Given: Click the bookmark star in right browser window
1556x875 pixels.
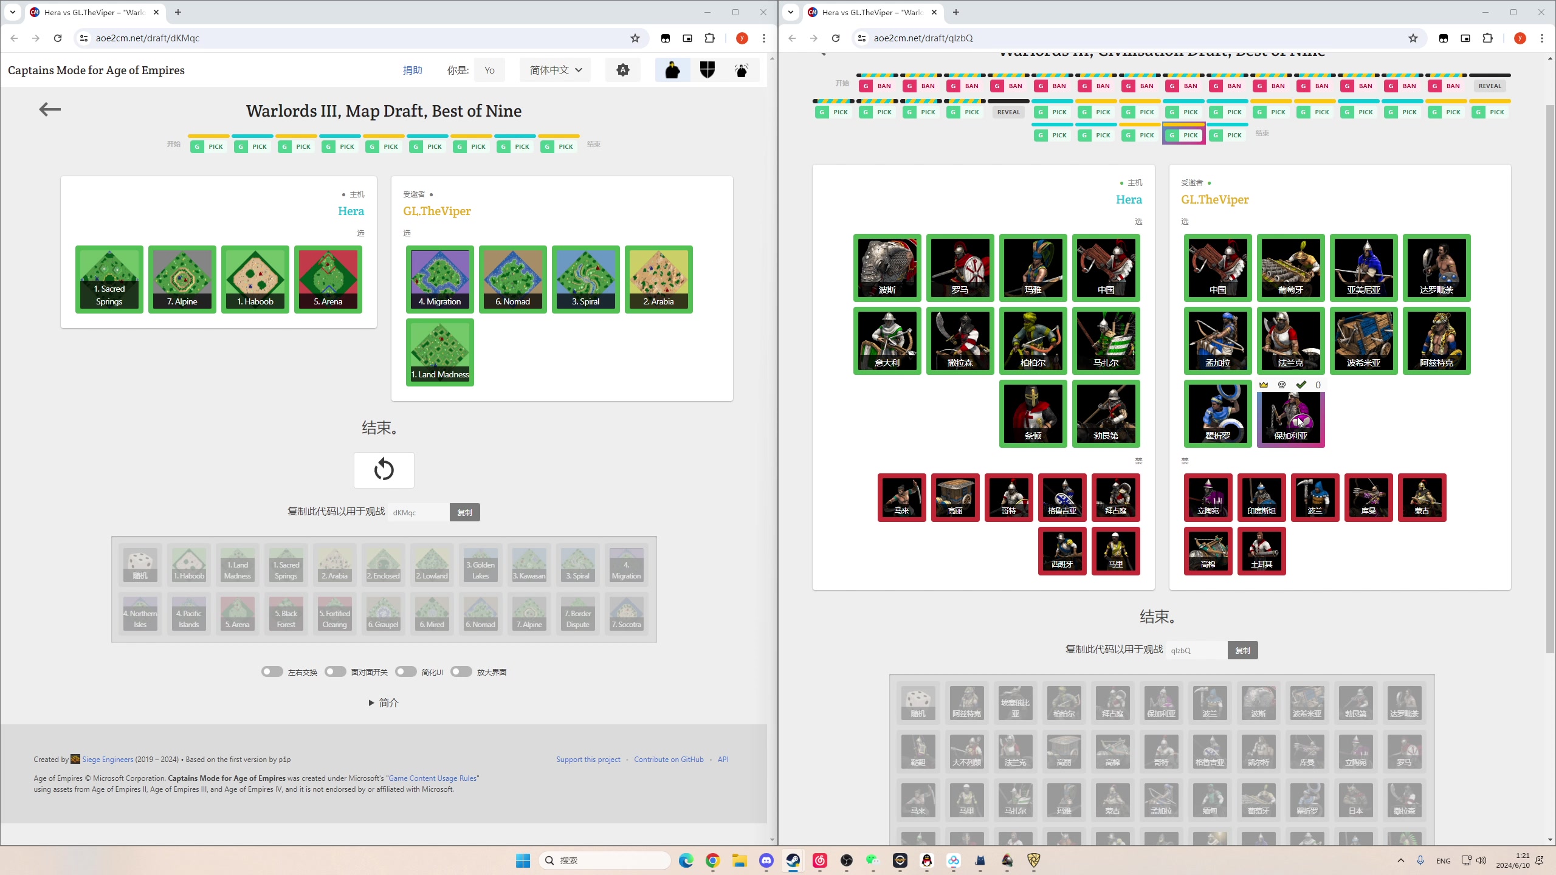Looking at the screenshot, I should (1413, 38).
